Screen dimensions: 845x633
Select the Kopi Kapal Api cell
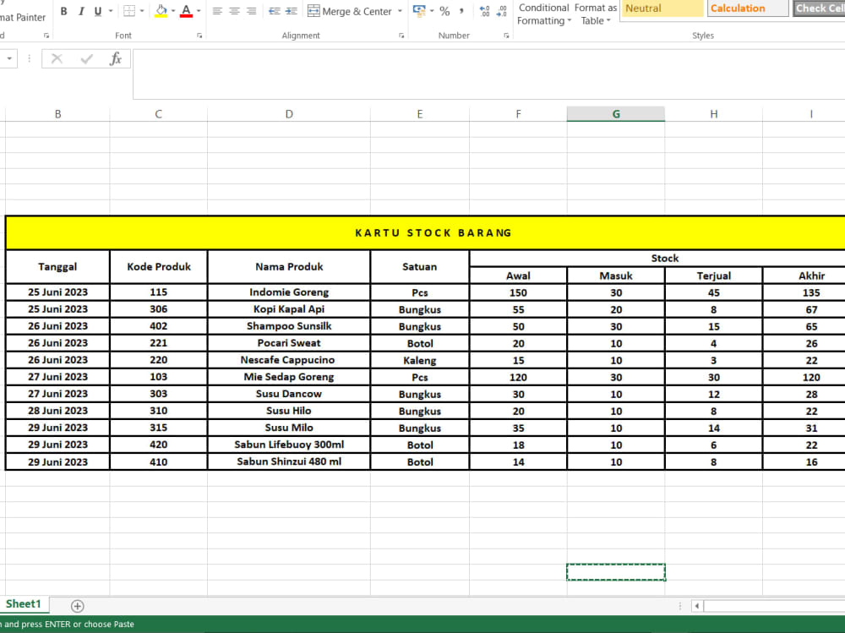289,309
